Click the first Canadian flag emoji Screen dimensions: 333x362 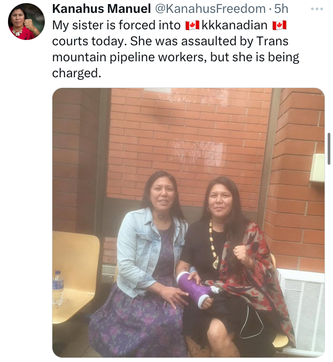[x=192, y=25]
